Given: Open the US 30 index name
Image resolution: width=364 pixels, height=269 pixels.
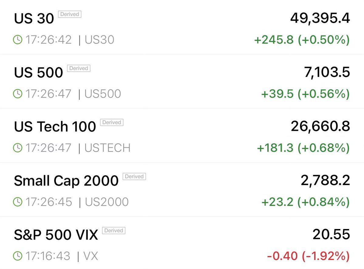Looking at the screenshot, I should click(34, 19).
